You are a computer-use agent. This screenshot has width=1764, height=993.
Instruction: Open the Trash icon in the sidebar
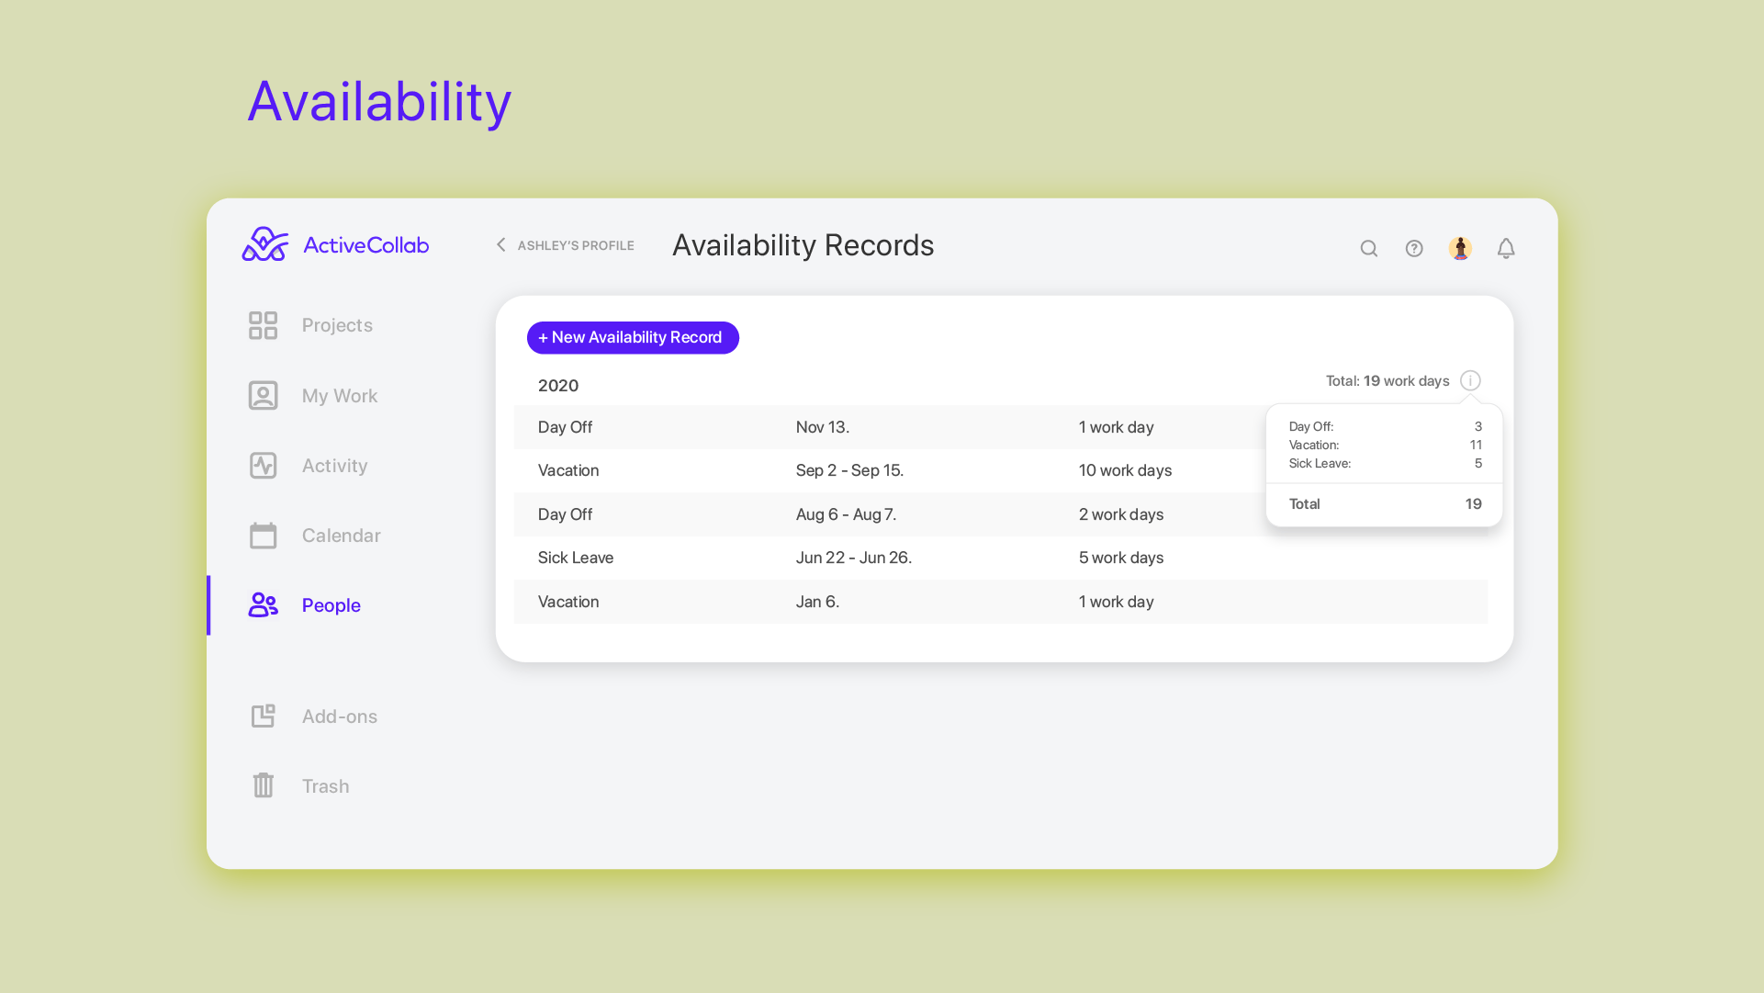click(x=263, y=785)
